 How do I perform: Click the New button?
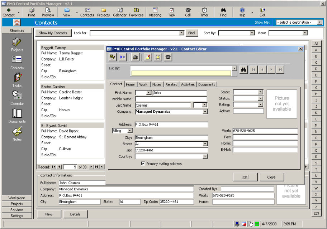click(x=49, y=214)
